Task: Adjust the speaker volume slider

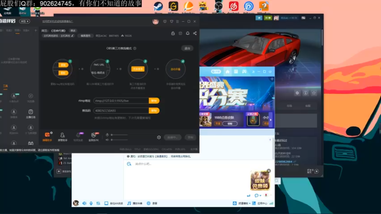Action: [120, 140]
